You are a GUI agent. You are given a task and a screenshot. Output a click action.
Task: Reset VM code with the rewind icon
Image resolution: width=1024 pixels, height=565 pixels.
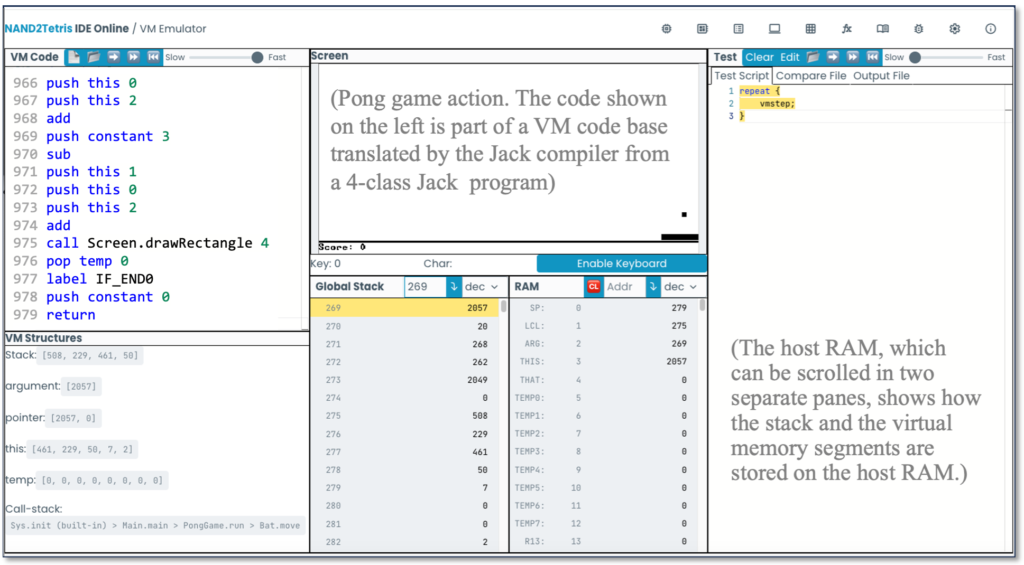click(153, 57)
